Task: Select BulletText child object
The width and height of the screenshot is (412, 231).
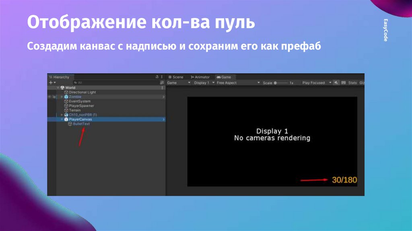Action: (x=81, y=124)
